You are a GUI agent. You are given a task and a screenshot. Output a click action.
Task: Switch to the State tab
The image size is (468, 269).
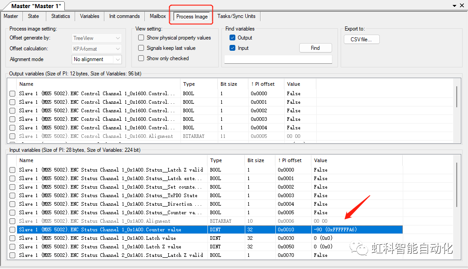pos(33,16)
